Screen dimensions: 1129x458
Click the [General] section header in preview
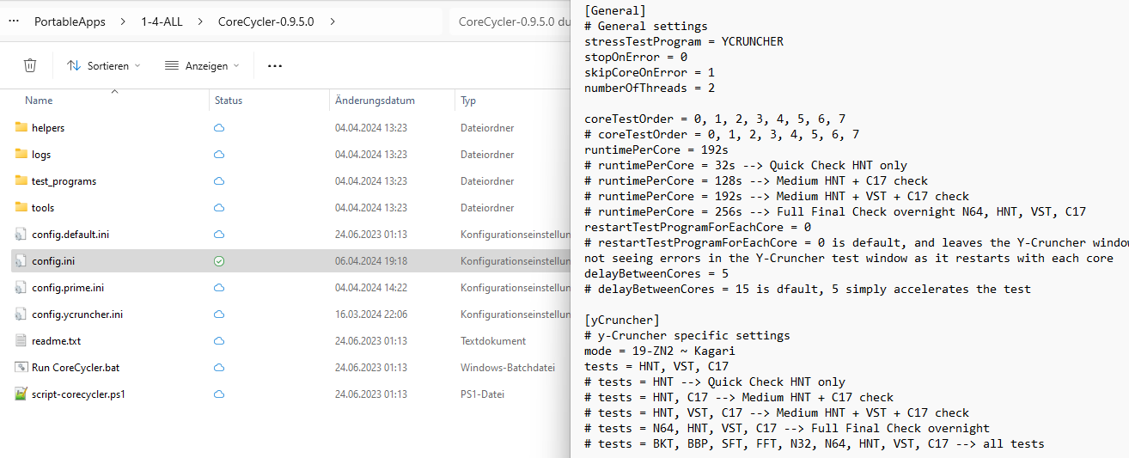tap(615, 10)
